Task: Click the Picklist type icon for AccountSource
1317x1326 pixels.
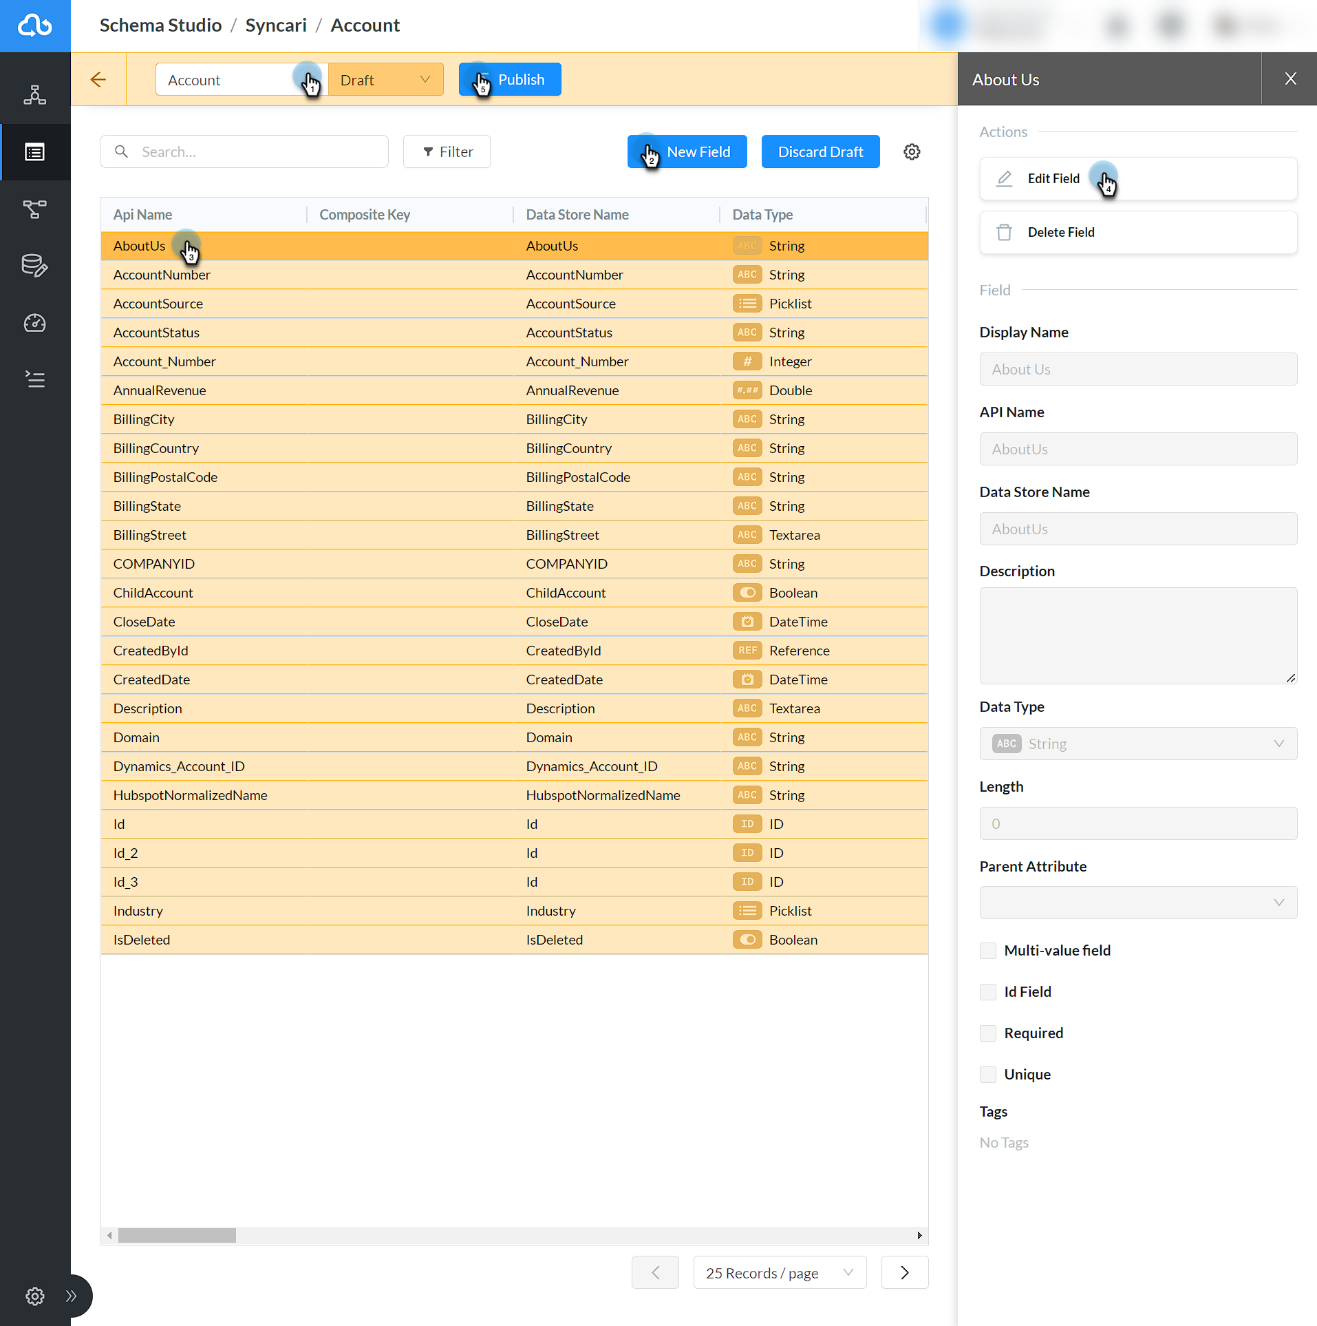Action: click(x=747, y=304)
